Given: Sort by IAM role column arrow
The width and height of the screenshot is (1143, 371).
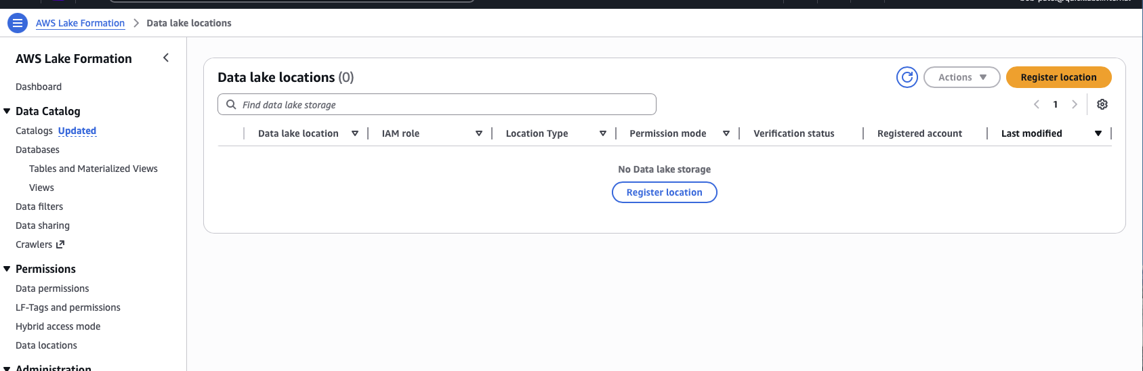Looking at the screenshot, I should point(479,133).
